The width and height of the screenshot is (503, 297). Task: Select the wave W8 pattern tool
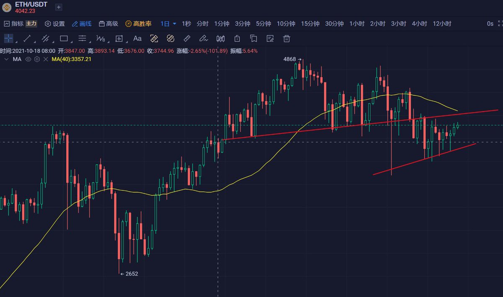click(x=101, y=38)
